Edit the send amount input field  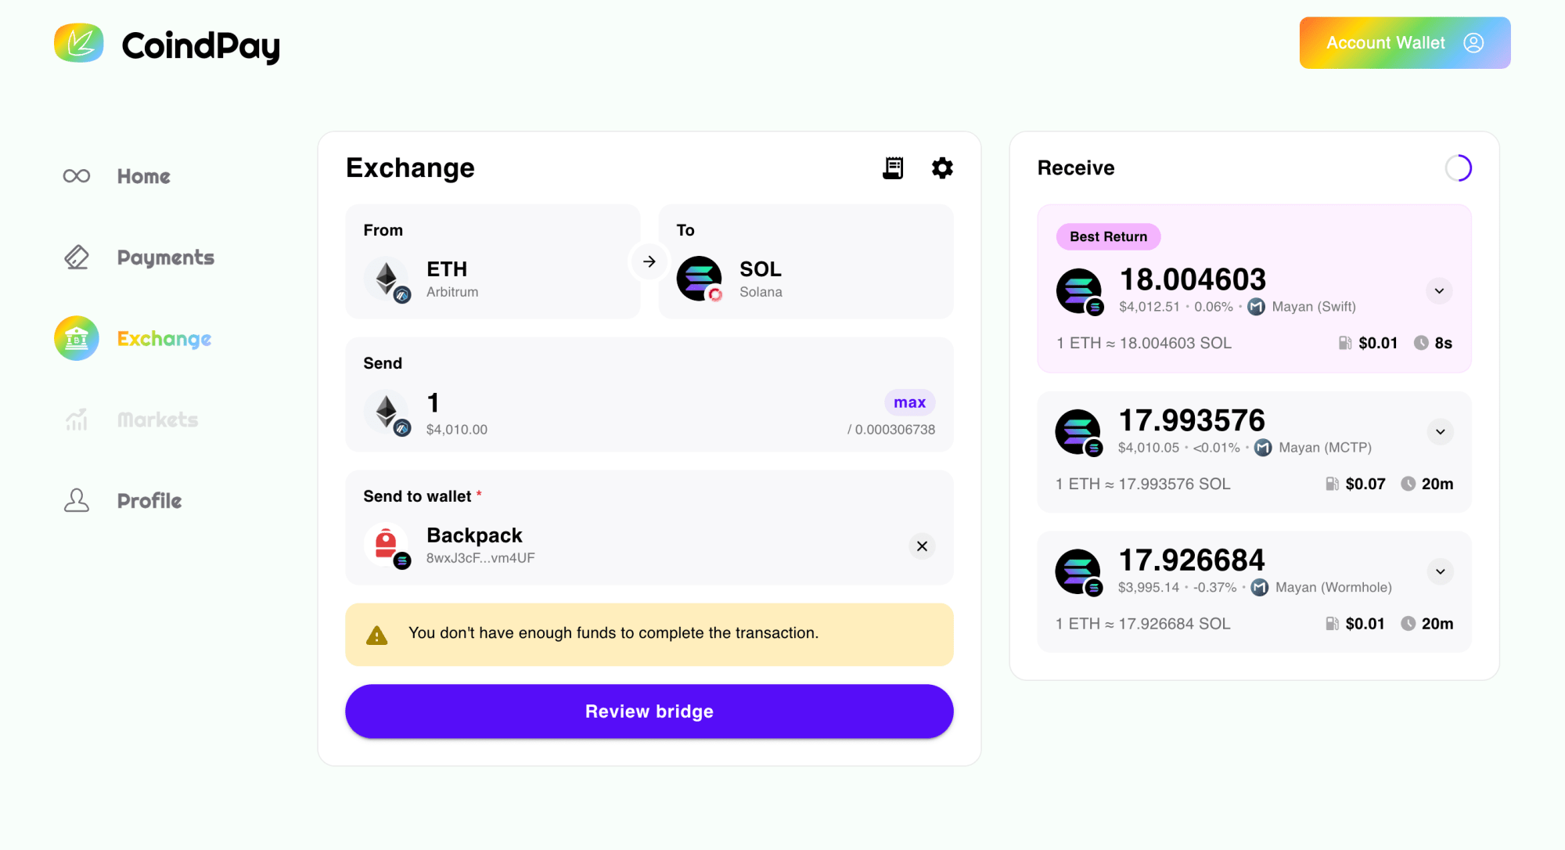point(433,402)
